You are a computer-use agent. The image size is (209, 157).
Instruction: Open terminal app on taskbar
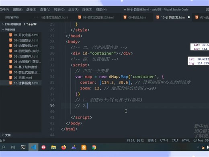pyautogui.click(x=23, y=147)
